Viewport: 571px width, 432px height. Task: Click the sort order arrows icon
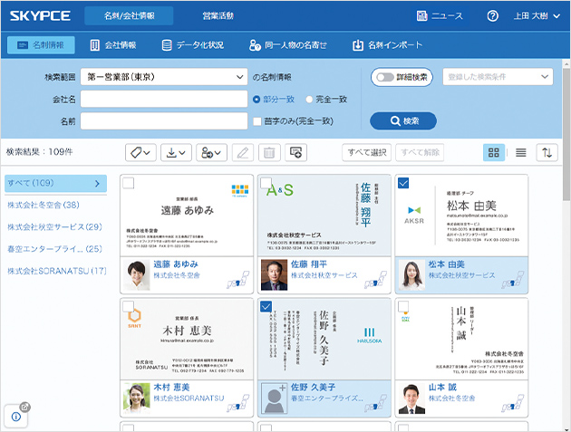tap(547, 152)
